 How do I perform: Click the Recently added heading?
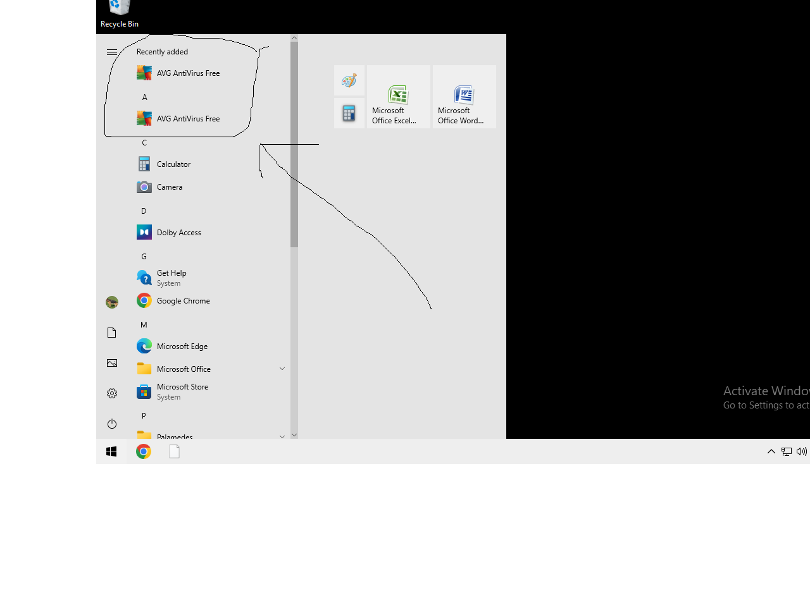coord(162,52)
